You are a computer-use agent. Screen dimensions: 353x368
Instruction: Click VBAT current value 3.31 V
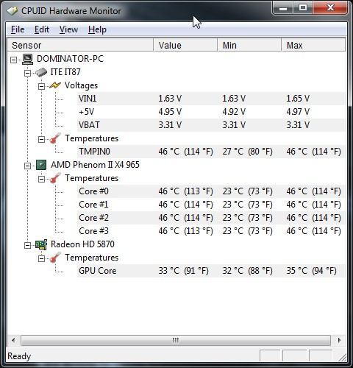pos(170,125)
